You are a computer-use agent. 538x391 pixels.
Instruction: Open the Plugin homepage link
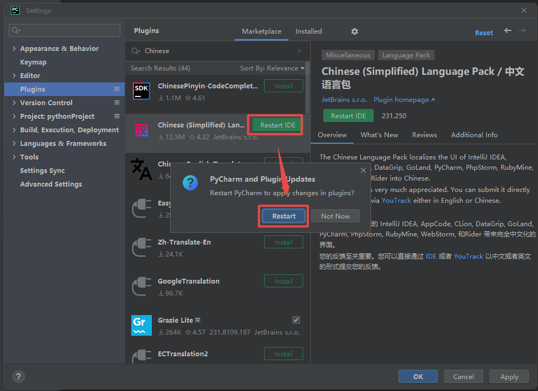[x=403, y=100]
